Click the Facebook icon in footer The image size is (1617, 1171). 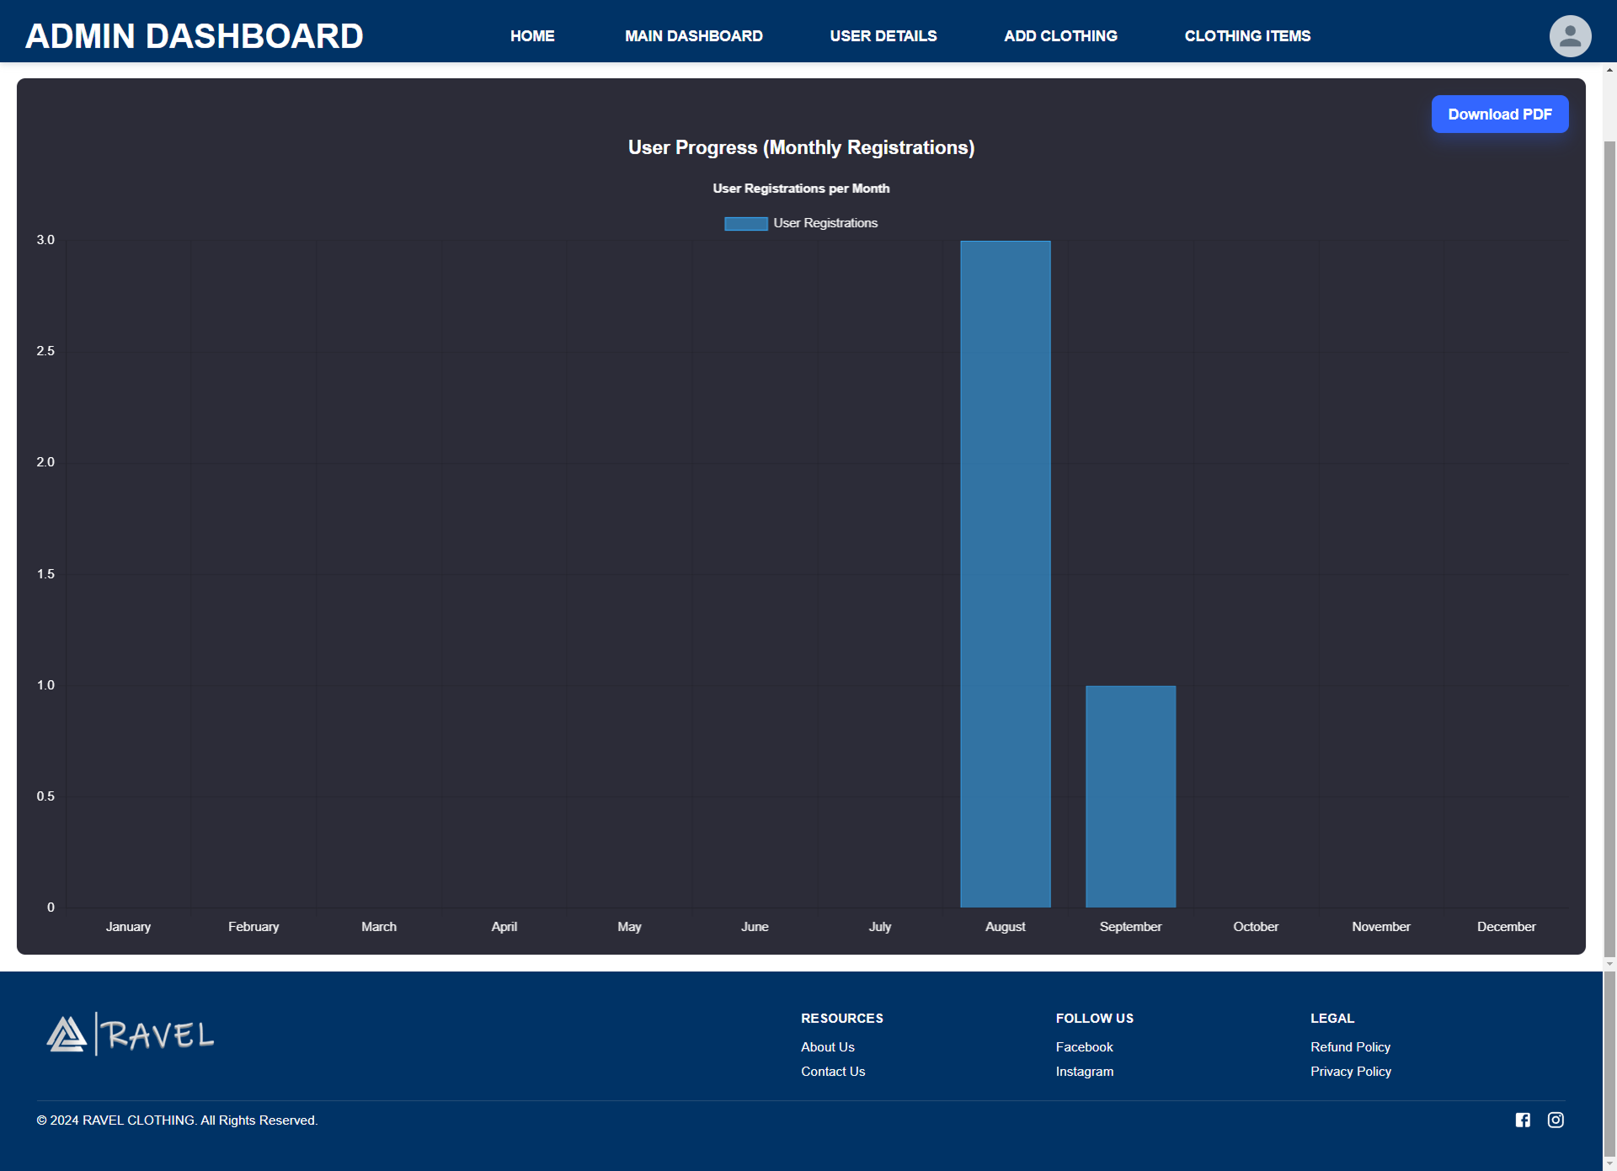click(1523, 1120)
